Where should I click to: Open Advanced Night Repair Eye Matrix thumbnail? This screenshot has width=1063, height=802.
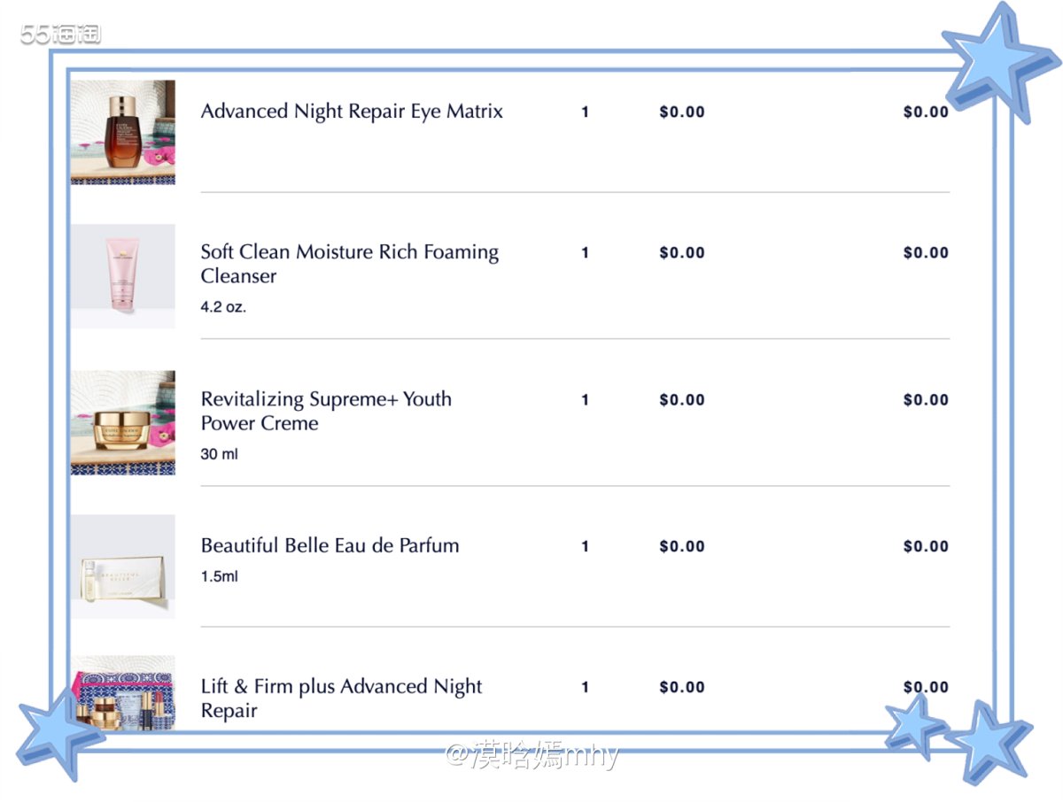123,132
